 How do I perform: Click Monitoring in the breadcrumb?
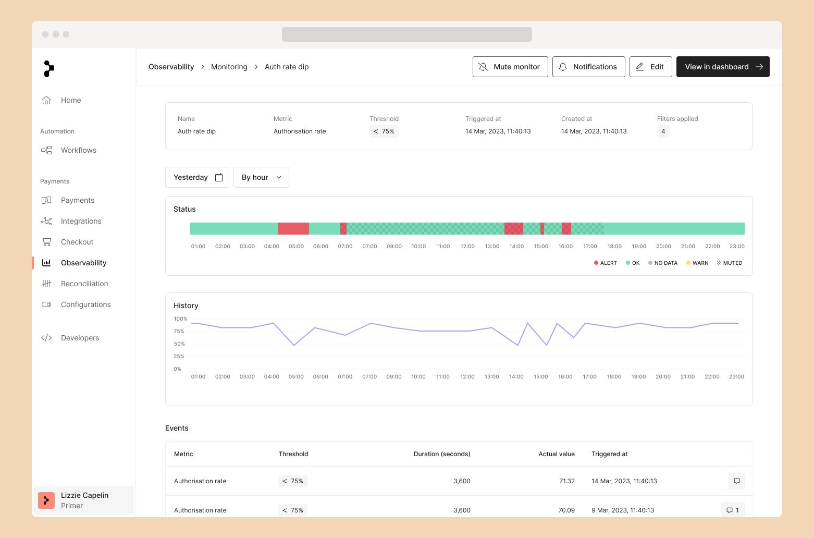229,67
